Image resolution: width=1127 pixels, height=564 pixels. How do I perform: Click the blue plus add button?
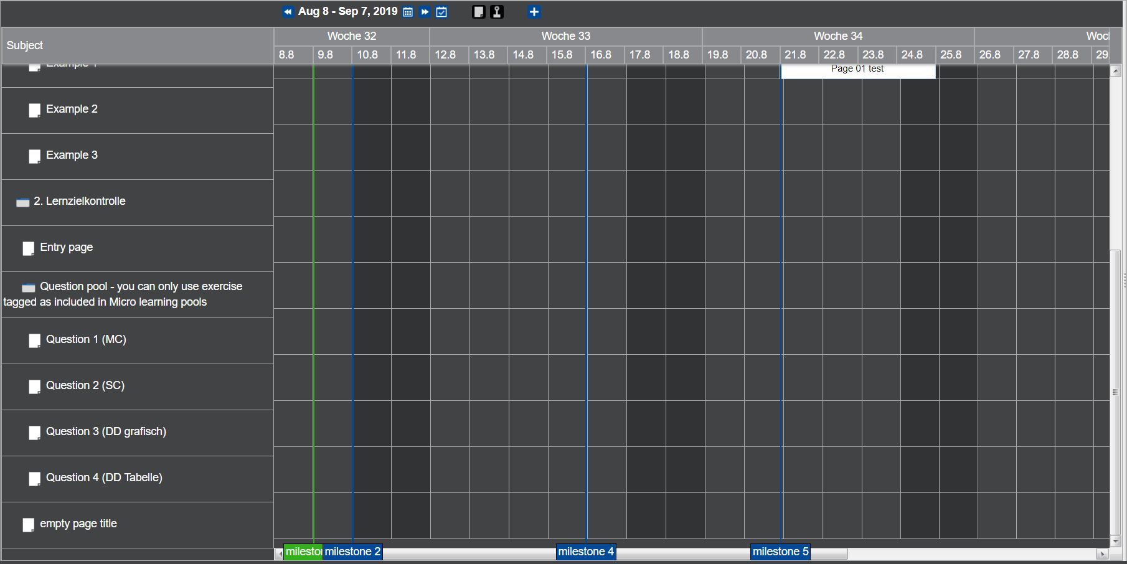(534, 12)
